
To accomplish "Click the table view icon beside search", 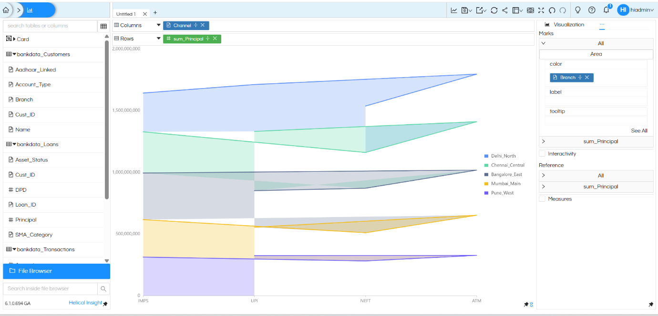I will coord(103,26).
